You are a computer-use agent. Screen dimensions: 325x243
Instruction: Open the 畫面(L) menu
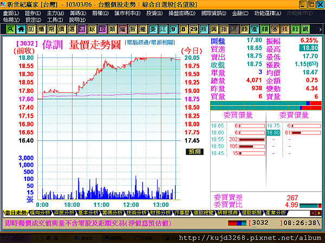pos(11,13)
